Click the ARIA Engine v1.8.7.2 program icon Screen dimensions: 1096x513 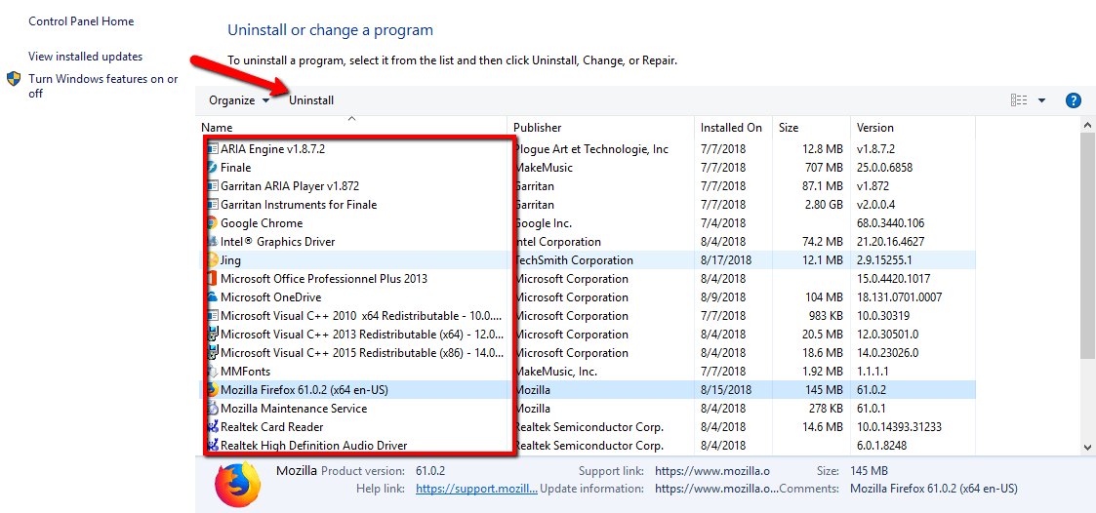coord(213,149)
